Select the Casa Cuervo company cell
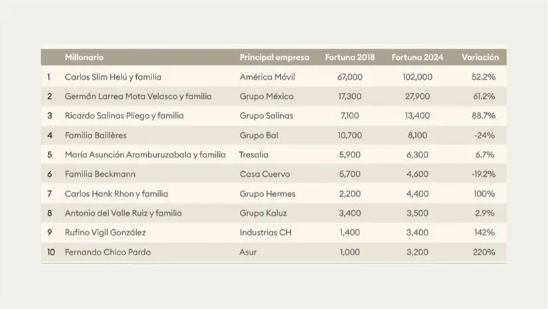The width and height of the screenshot is (548, 309). click(264, 174)
